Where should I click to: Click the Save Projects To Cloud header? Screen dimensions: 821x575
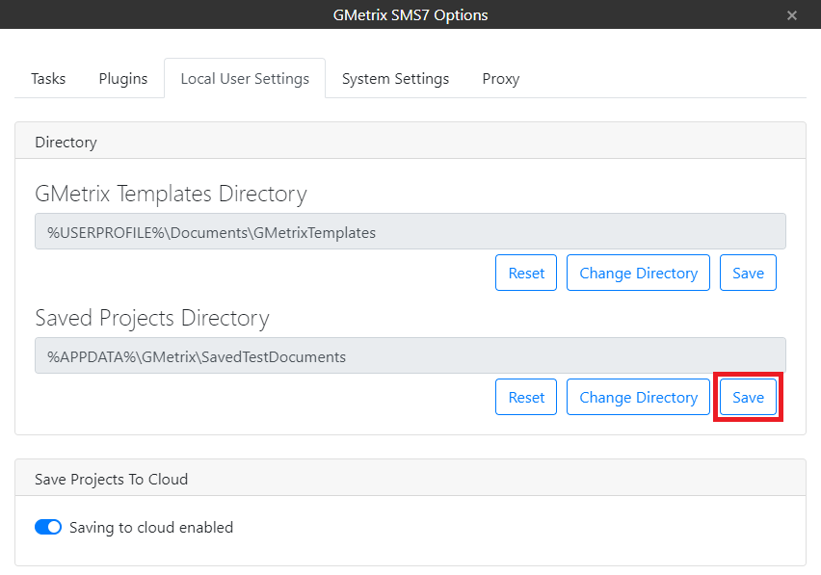(410, 479)
